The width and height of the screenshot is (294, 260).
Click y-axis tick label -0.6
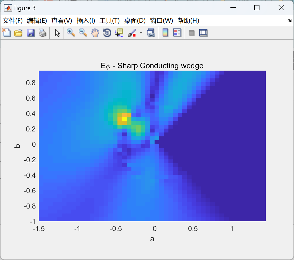pos(30,191)
